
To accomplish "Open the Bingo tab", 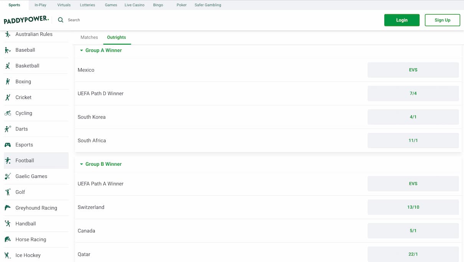I will coord(158,5).
